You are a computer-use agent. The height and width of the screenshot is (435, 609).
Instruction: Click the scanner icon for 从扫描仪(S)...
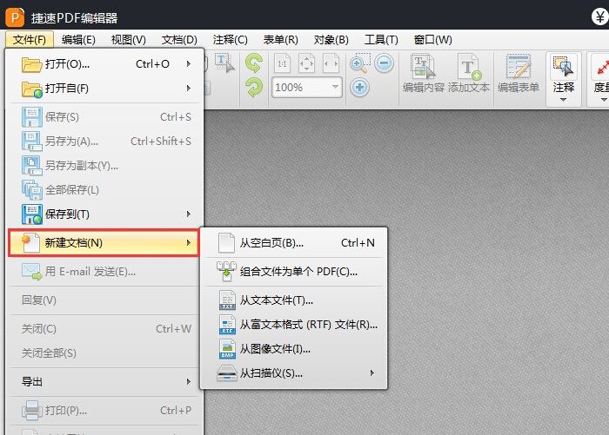227,373
